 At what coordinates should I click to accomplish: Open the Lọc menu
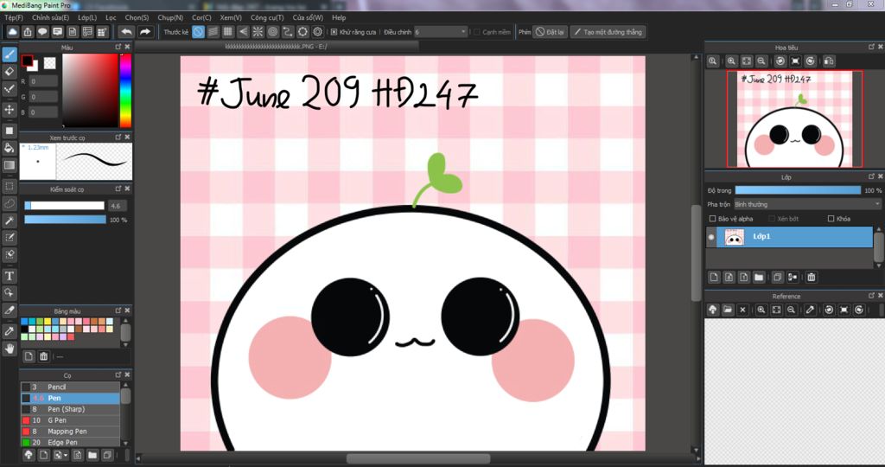[111, 17]
